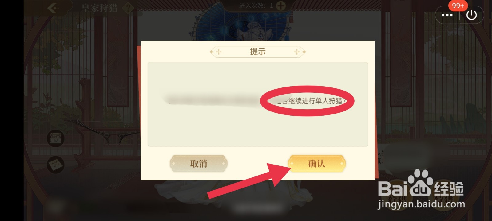Open the three-dot mini program menu
Viewport: 492px width, 221px height.
point(447,15)
